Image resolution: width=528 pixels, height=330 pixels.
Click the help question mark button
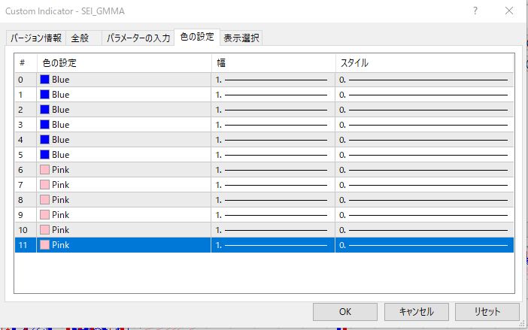pos(475,11)
